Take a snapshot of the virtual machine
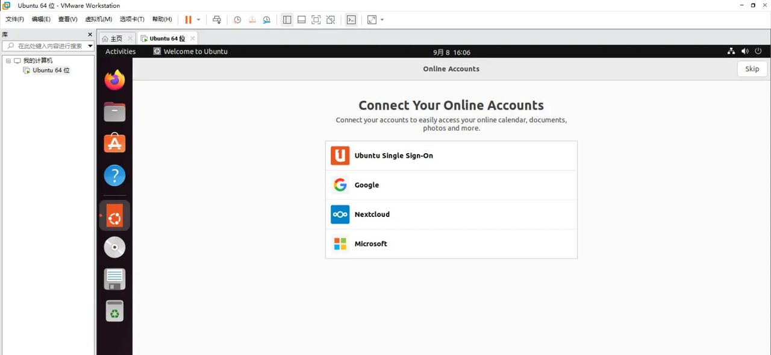The image size is (771, 355). pyautogui.click(x=237, y=19)
